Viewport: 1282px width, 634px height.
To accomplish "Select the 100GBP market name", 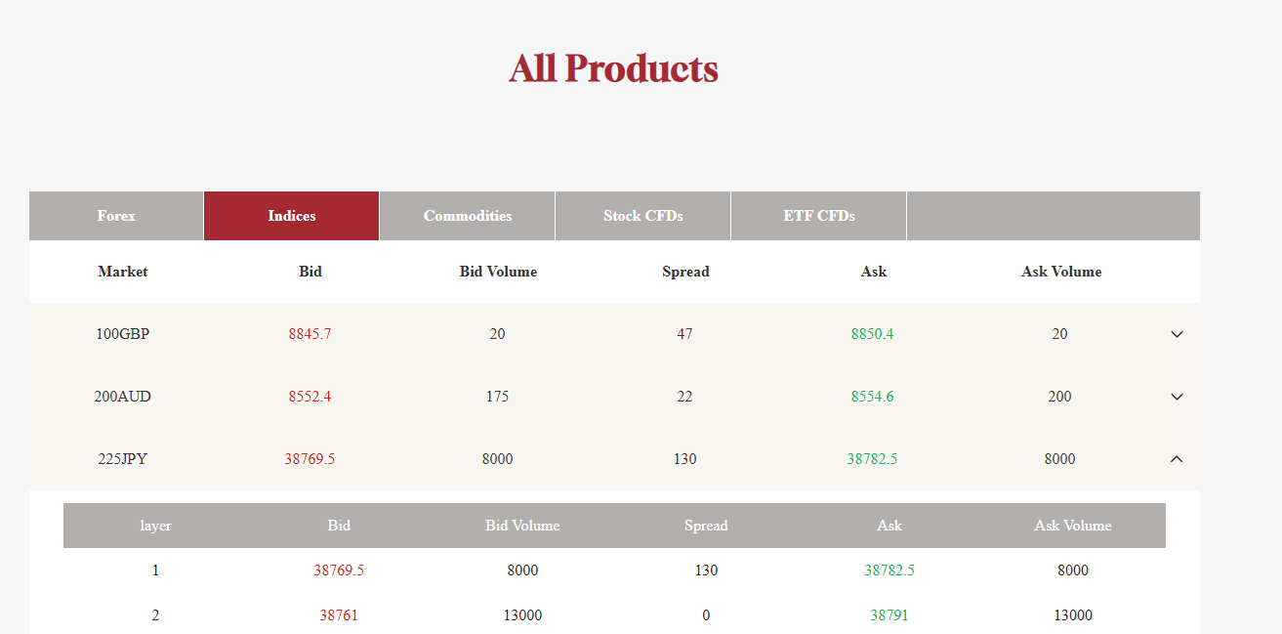I will 123,334.
